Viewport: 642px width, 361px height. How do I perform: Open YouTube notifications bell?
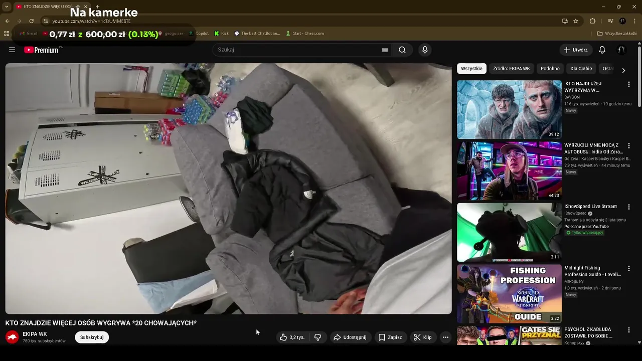click(602, 50)
